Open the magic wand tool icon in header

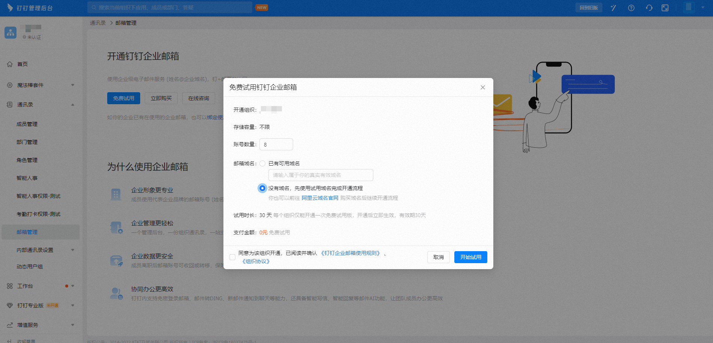[613, 8]
